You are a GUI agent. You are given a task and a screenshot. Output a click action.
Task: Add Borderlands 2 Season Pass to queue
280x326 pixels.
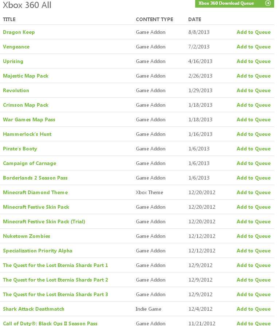click(x=253, y=178)
